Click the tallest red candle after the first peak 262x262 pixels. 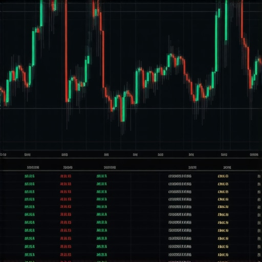point(66,51)
